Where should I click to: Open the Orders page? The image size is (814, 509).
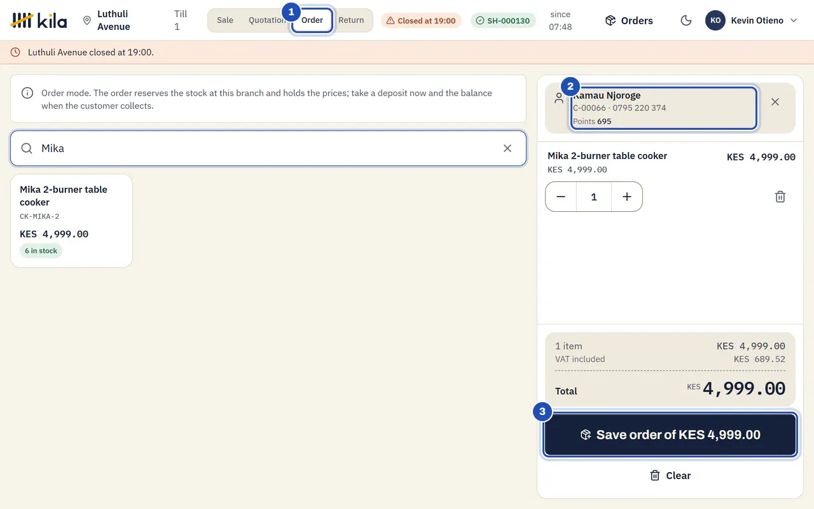629,20
